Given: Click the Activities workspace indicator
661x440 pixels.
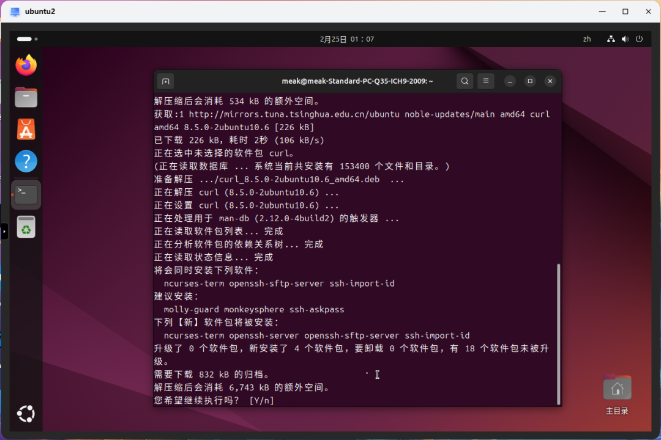Looking at the screenshot, I should click(x=27, y=39).
